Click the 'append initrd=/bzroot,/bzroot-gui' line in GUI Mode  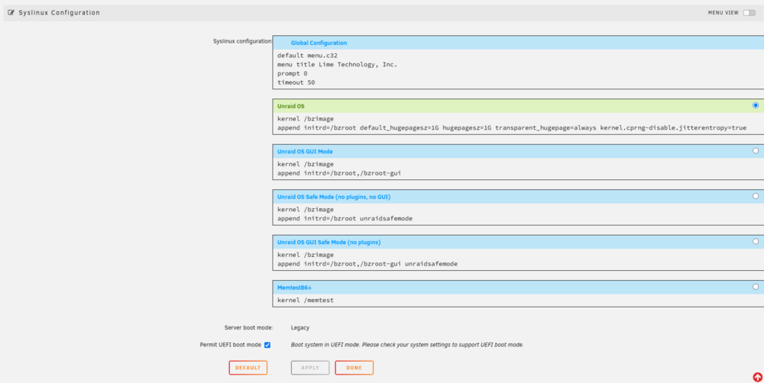click(339, 173)
